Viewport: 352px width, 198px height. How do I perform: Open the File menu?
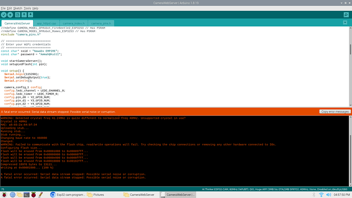pyautogui.click(x=3, y=8)
